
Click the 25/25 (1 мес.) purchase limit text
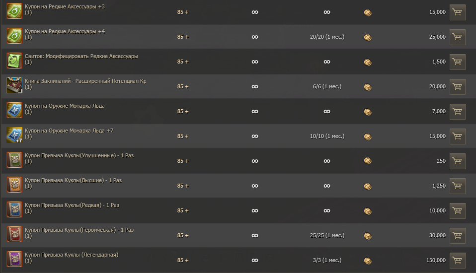pos(327,235)
